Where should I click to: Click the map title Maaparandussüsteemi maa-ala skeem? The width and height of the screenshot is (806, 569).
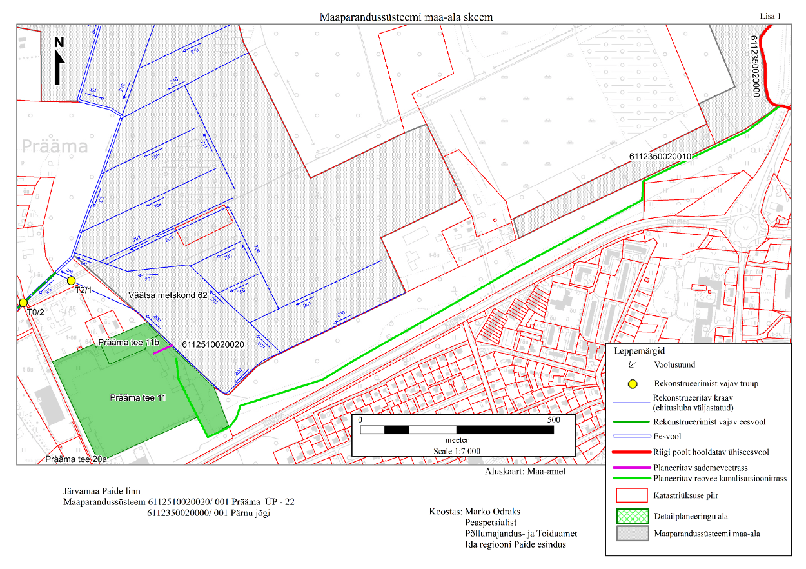tap(406, 17)
